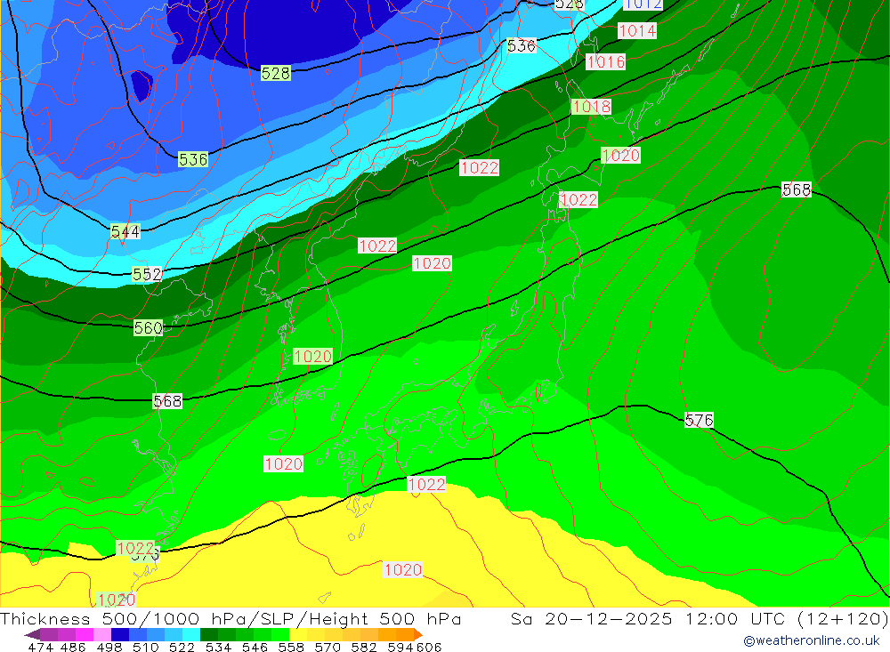
Task: Pick the cyan swatch in the legend bar
Action: [x=191, y=634]
